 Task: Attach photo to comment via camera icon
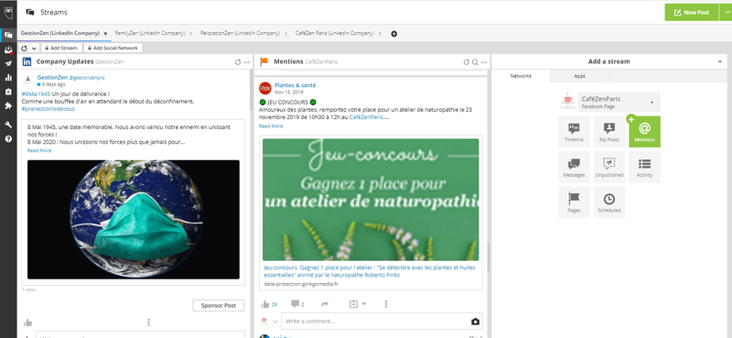pos(475,322)
